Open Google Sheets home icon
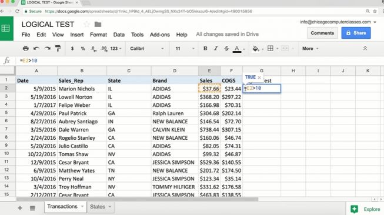Screen dimensions: 384x215 click(x=6, y=28)
